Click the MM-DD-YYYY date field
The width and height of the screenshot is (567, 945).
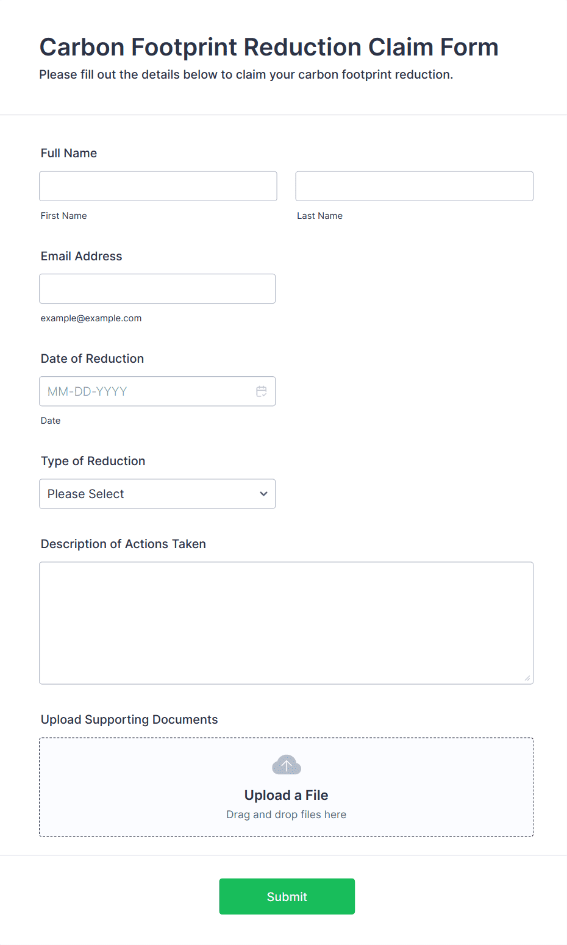tap(157, 391)
